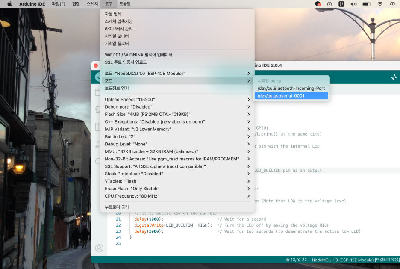Open the 편집 menu
This screenshot has width=400, height=269.
coord(76,4)
